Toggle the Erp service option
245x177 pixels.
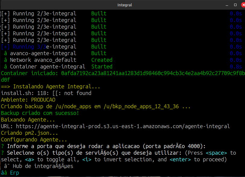pos(14,173)
